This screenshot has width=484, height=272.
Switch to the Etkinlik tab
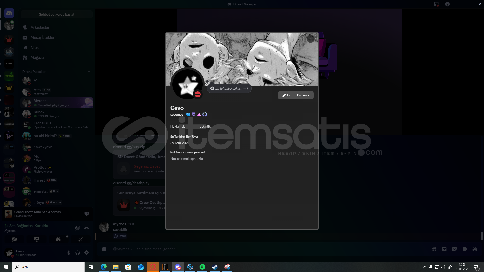(x=205, y=126)
